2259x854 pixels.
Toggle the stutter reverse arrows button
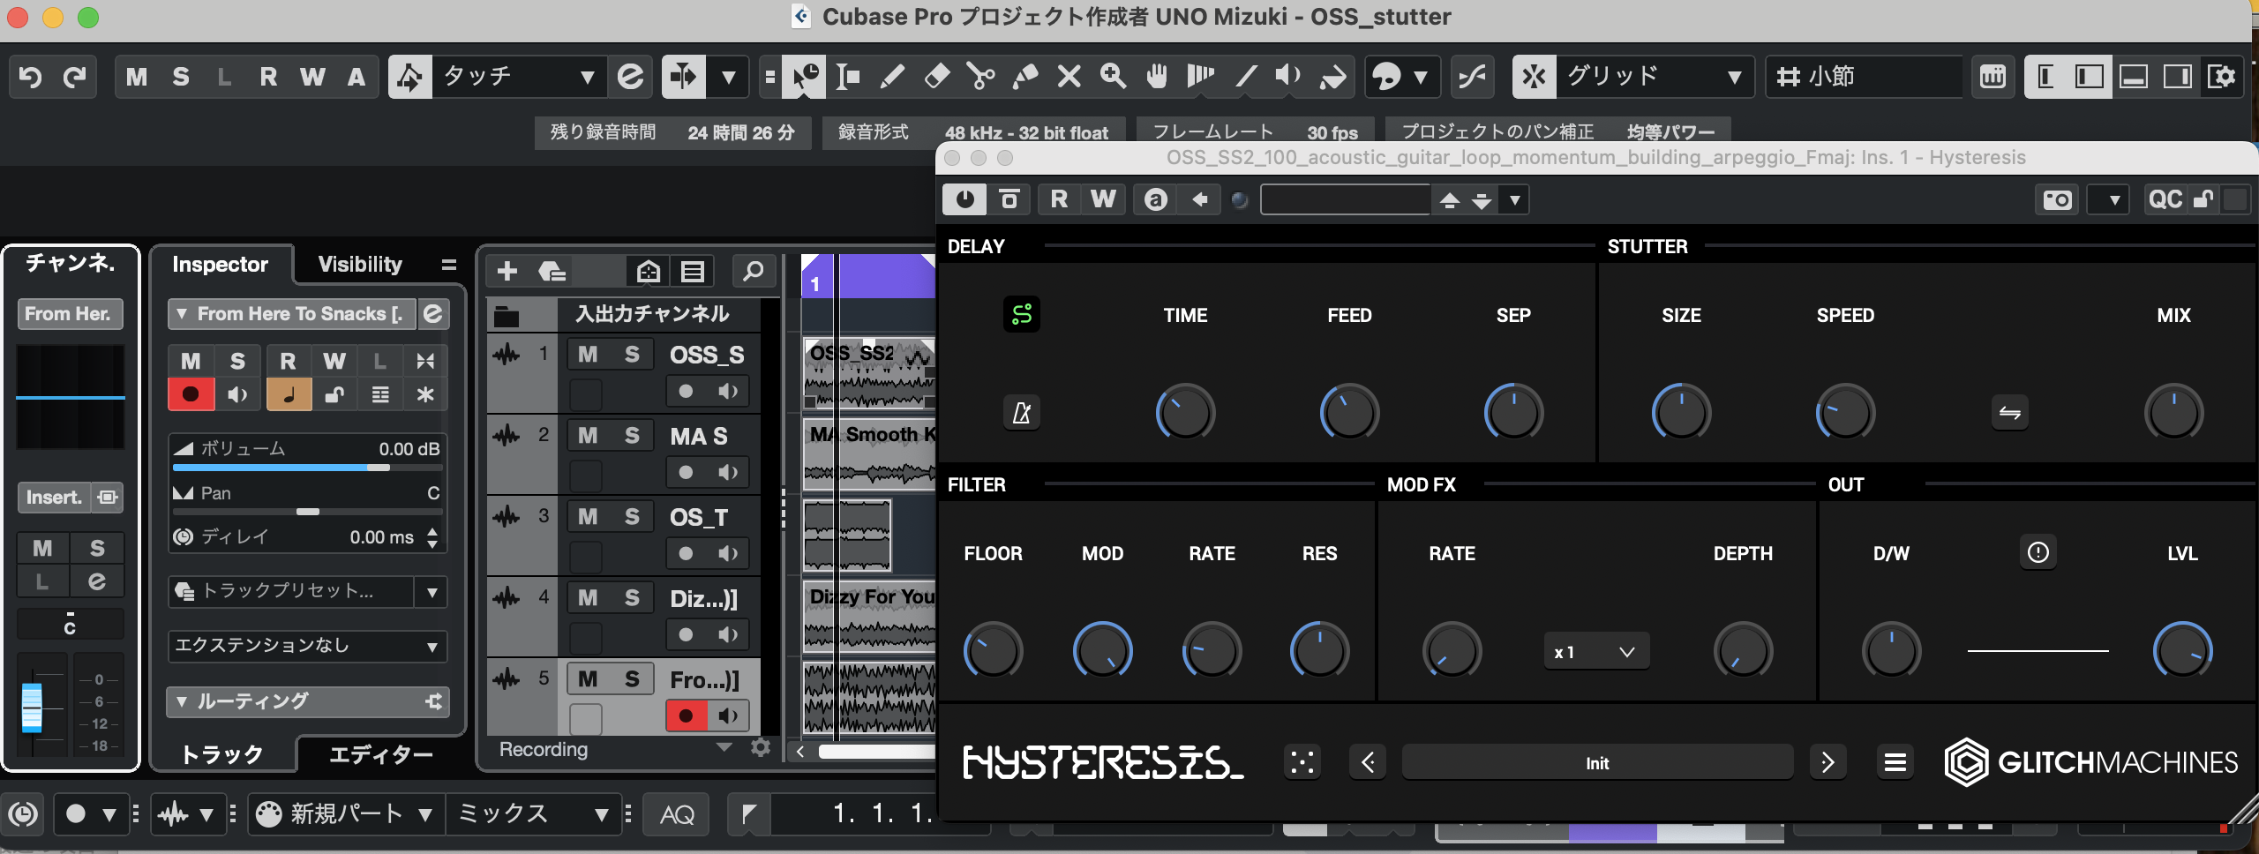[x=2010, y=412]
